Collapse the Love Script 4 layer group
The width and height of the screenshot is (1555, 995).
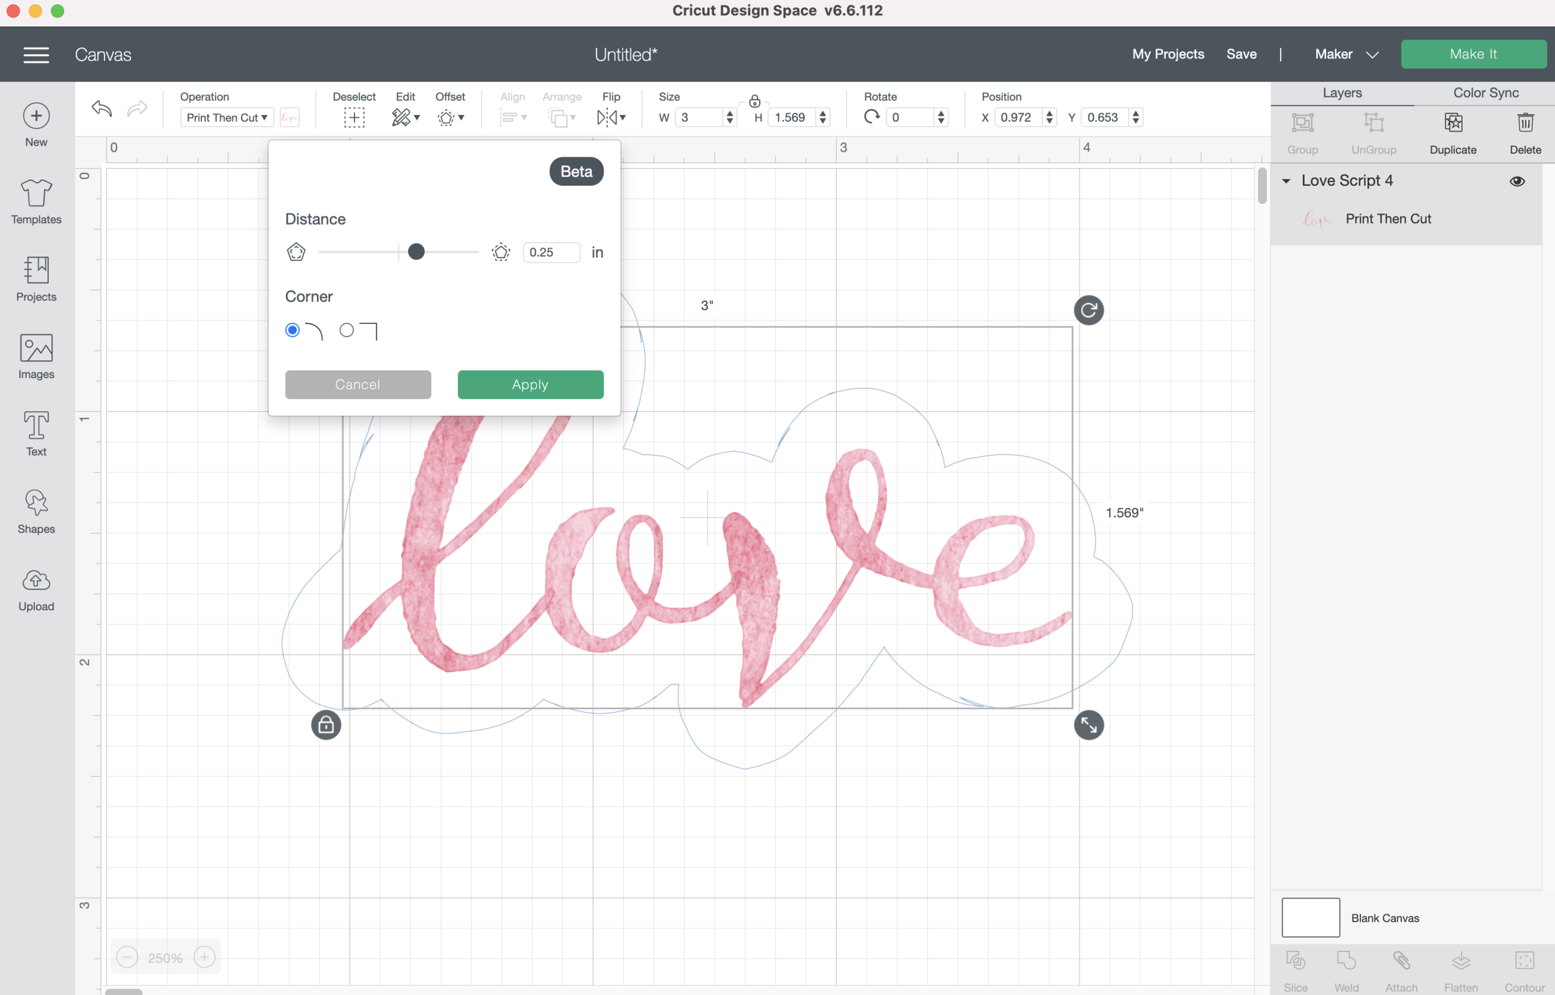click(x=1286, y=182)
